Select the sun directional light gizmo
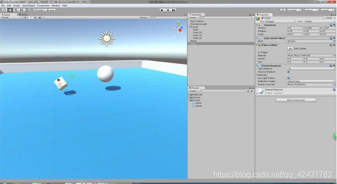Image resolution: width=337 pixels, height=184 pixels. point(106,38)
